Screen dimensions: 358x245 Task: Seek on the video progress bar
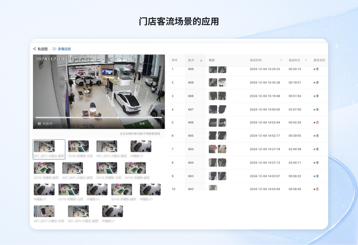(99, 117)
